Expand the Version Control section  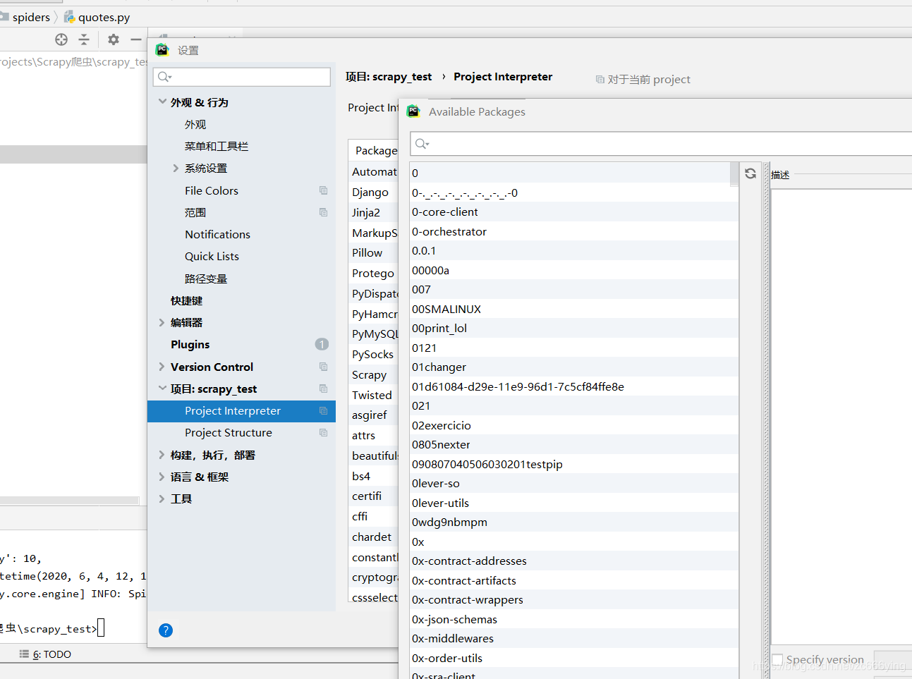(x=162, y=367)
